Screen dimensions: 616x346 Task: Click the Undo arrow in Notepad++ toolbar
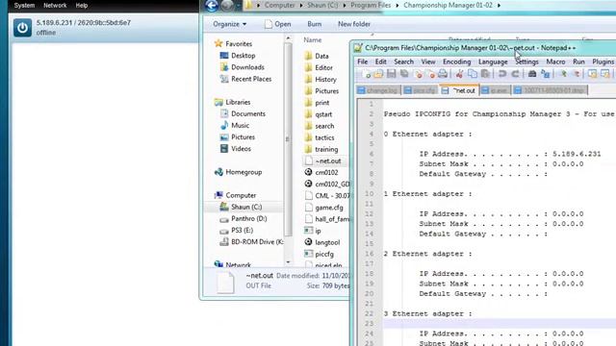tap(502, 74)
